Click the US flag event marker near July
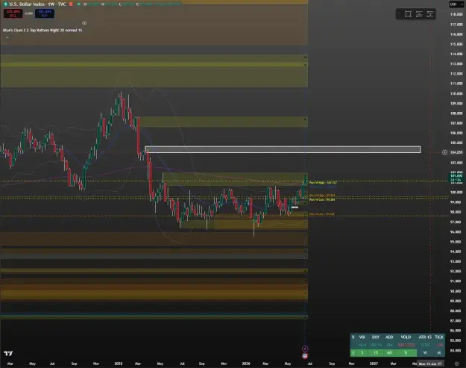This screenshot has width=466, height=368. [x=305, y=355]
